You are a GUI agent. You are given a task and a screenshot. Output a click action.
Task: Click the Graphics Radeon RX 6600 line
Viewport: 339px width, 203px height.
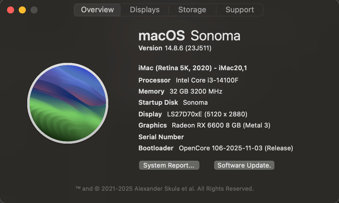pyautogui.click(x=204, y=125)
